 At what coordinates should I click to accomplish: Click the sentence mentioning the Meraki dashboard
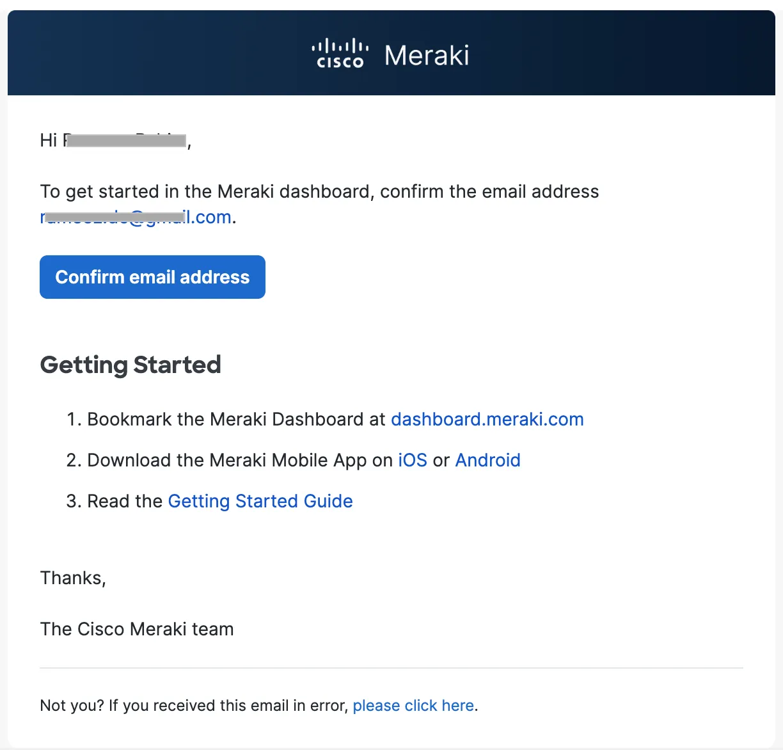(x=320, y=191)
